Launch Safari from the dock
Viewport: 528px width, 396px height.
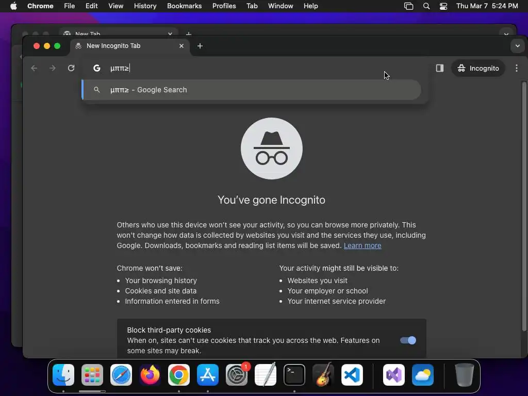click(x=121, y=375)
